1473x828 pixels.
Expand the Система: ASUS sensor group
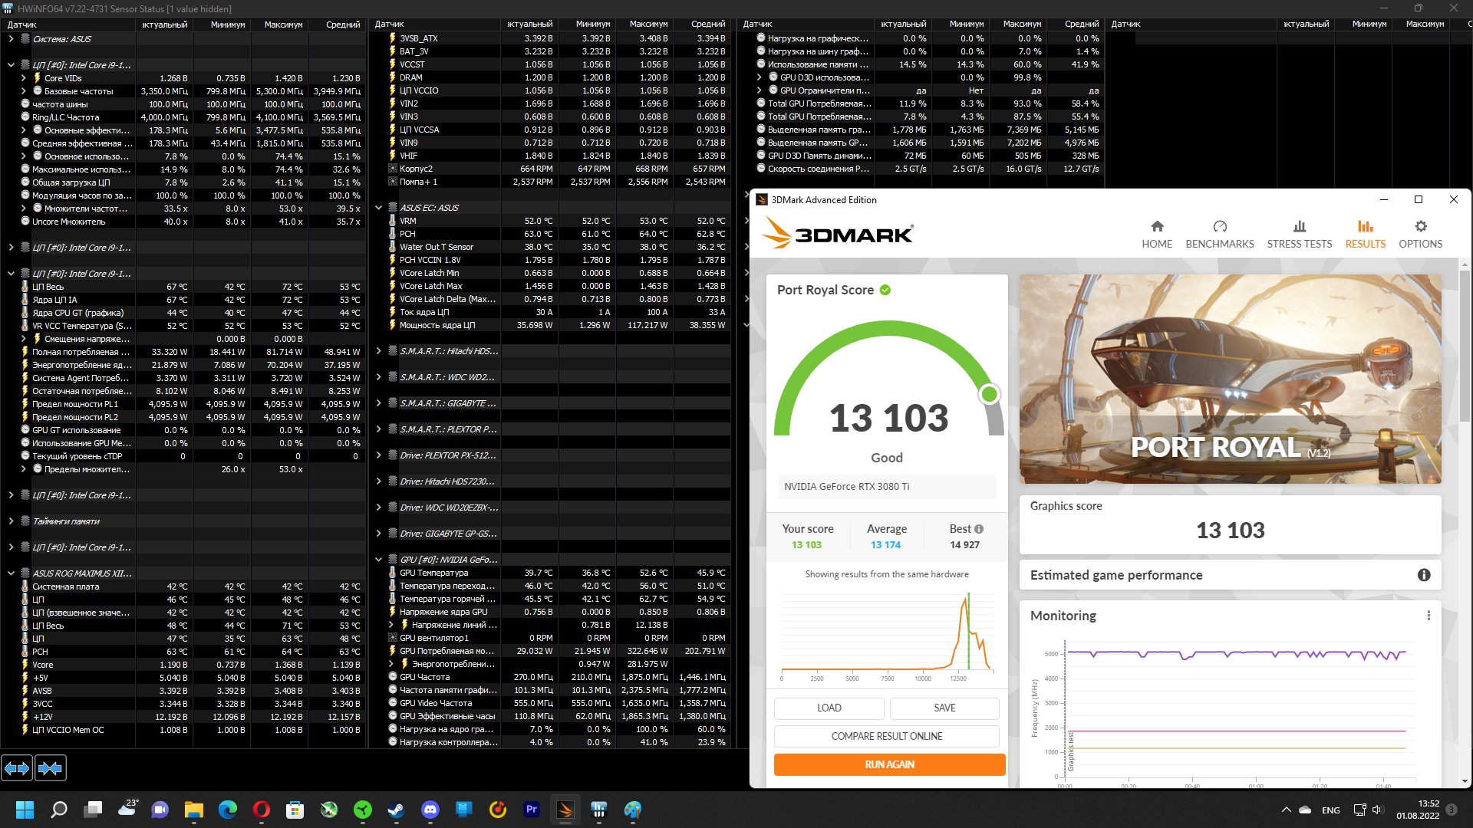pyautogui.click(x=11, y=39)
